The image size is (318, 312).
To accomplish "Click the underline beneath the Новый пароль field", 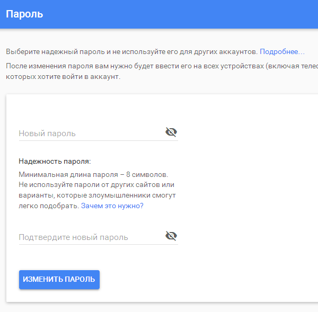I will click(x=99, y=140).
